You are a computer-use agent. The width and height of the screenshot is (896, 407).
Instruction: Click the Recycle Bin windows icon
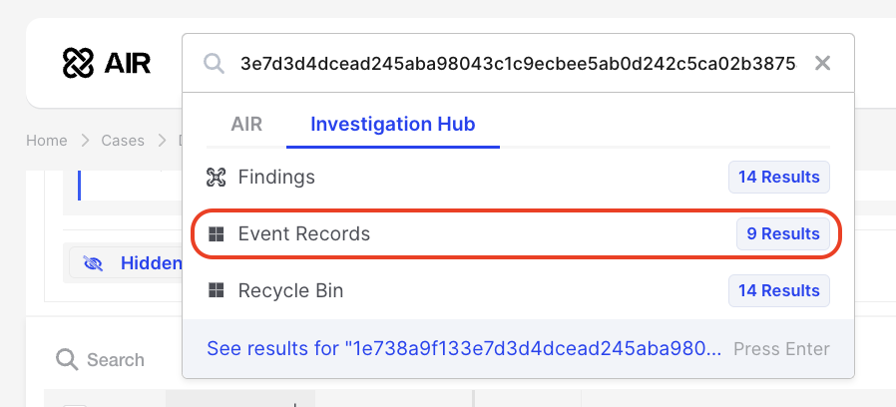[216, 291]
